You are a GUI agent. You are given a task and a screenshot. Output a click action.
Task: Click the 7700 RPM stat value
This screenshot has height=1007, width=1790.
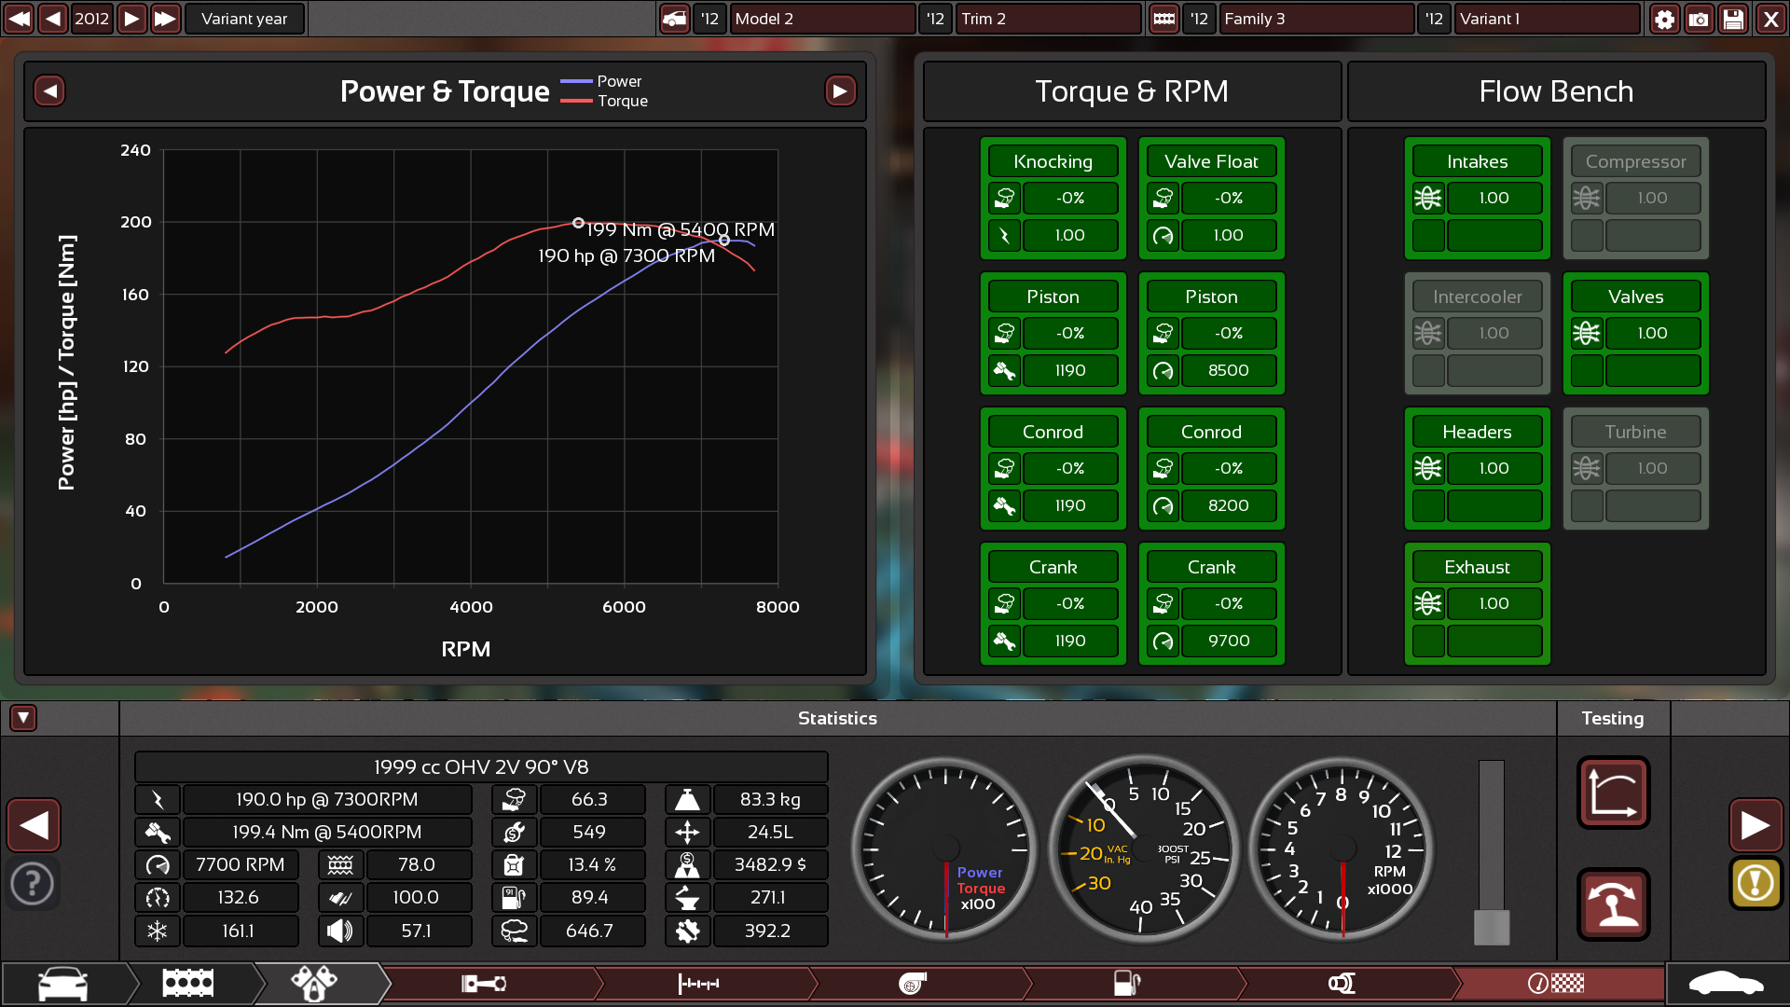click(x=241, y=864)
